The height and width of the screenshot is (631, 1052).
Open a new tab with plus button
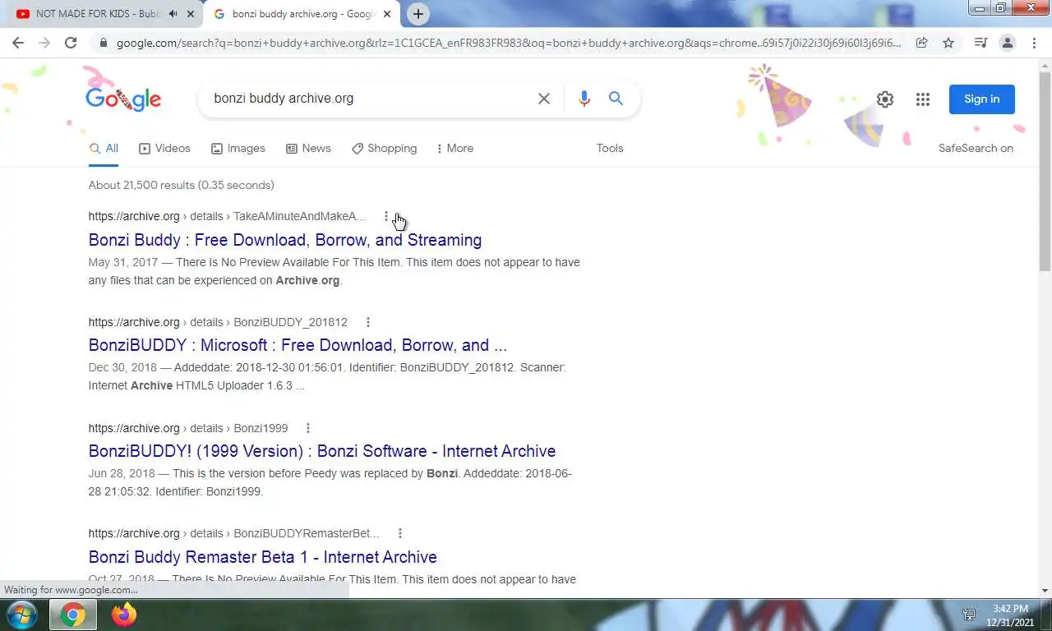418,14
